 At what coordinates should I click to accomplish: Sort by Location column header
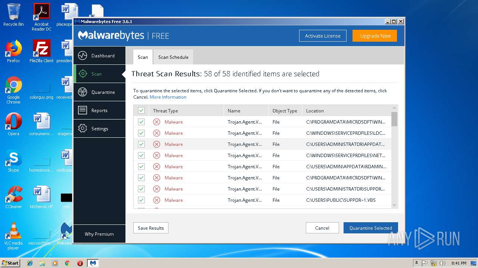[x=347, y=111]
